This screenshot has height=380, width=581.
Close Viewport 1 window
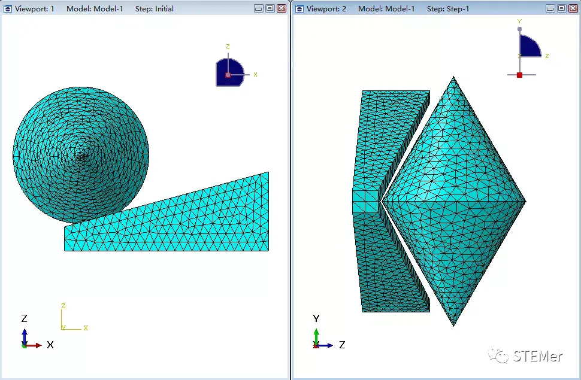click(282, 8)
